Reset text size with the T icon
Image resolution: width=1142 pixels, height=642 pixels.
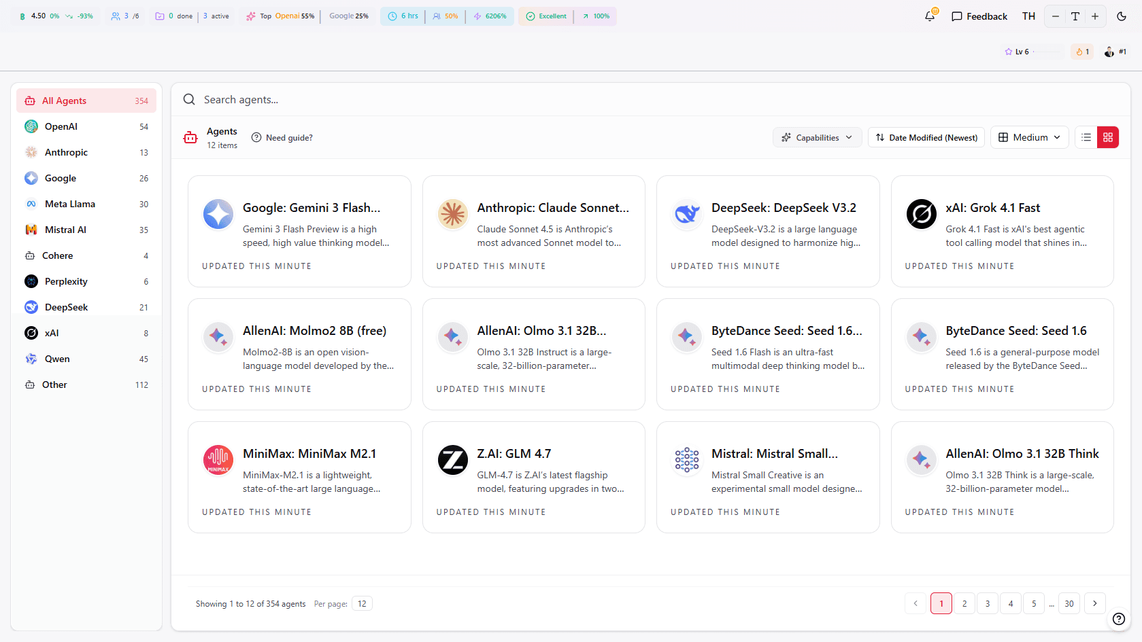1075,16
